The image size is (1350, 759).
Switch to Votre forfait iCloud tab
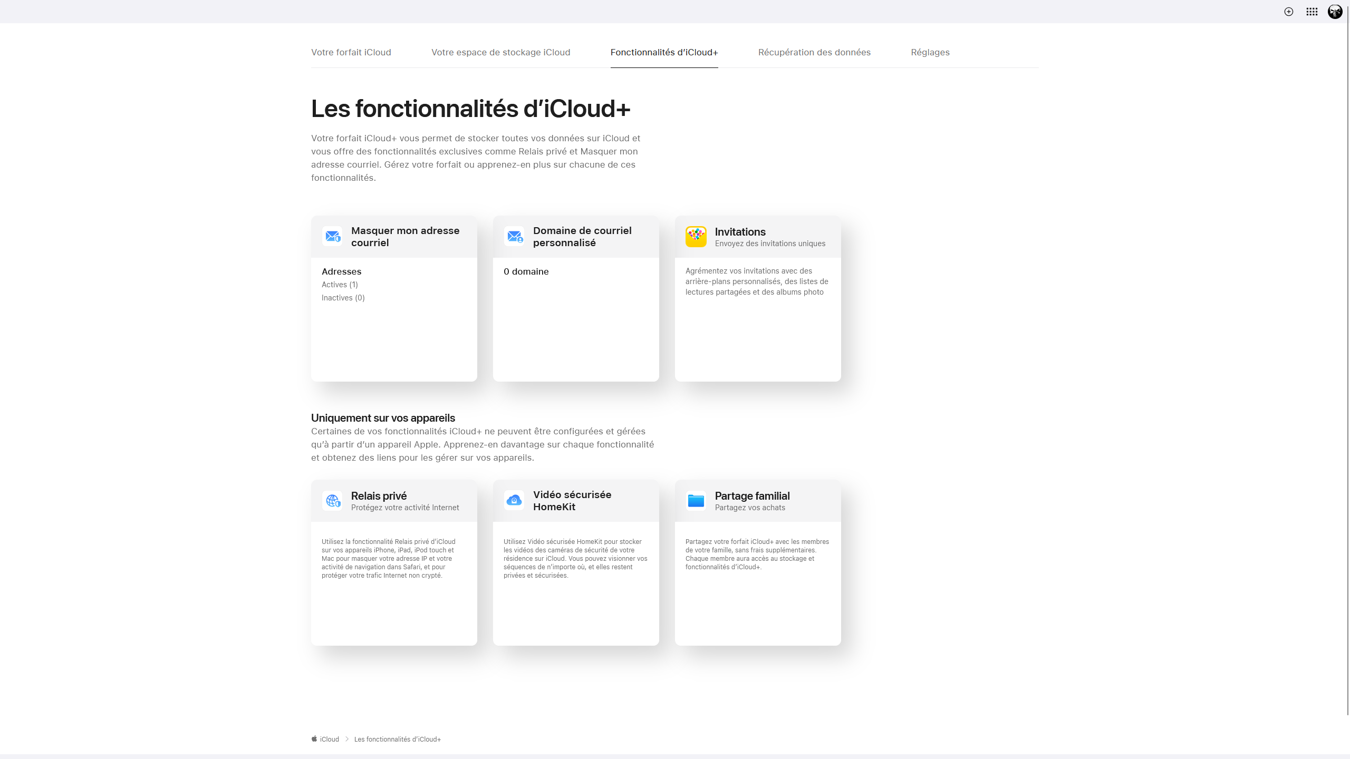351,52
